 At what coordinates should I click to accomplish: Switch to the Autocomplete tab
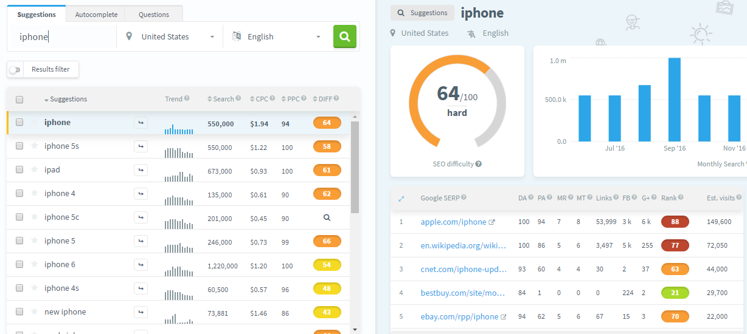click(96, 14)
